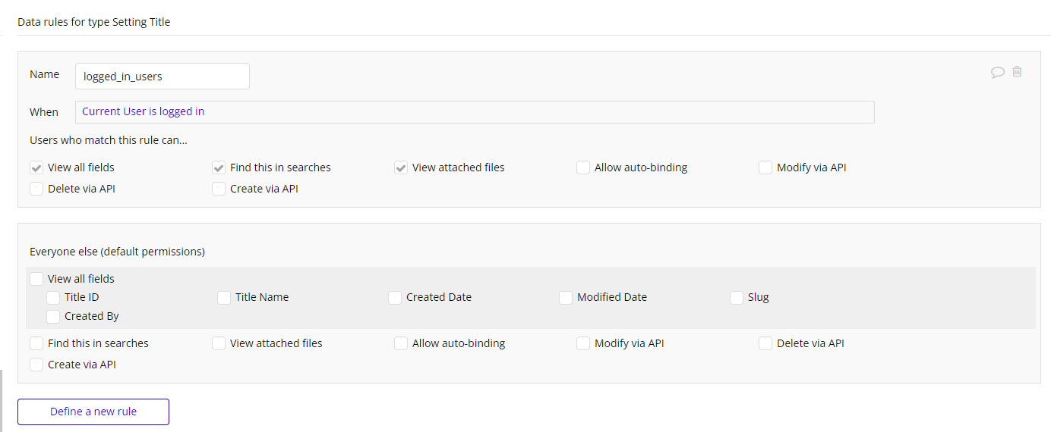Enable default Find this in searches
The width and height of the screenshot is (1051, 432).
(36, 343)
